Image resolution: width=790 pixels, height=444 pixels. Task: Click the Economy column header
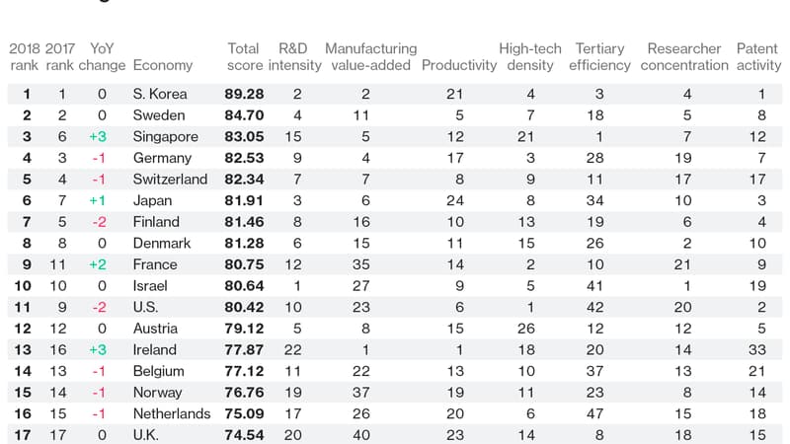point(162,66)
